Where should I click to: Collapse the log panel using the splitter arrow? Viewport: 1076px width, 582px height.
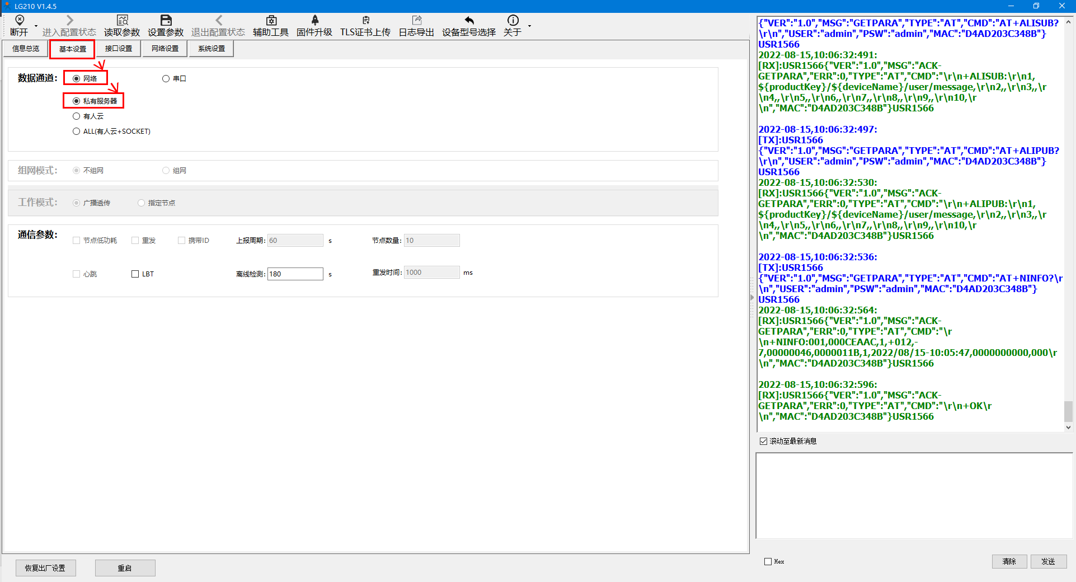pos(752,298)
